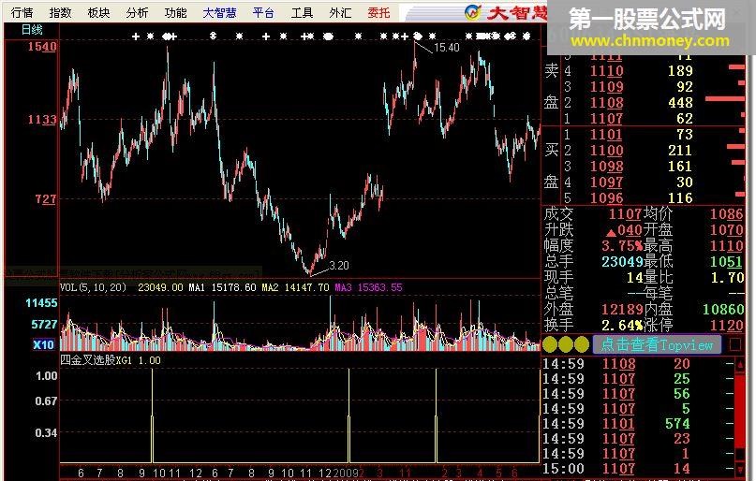
Task: Click the 内盘 10860 value
Action: (x=723, y=309)
